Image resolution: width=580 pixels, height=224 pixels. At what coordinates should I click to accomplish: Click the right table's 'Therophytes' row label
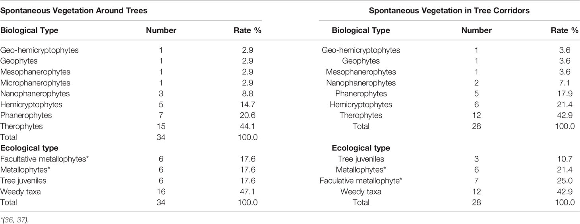pos(361,115)
